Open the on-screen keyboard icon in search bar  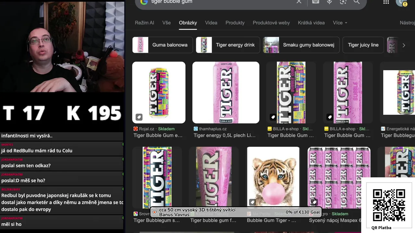(x=315, y=2)
